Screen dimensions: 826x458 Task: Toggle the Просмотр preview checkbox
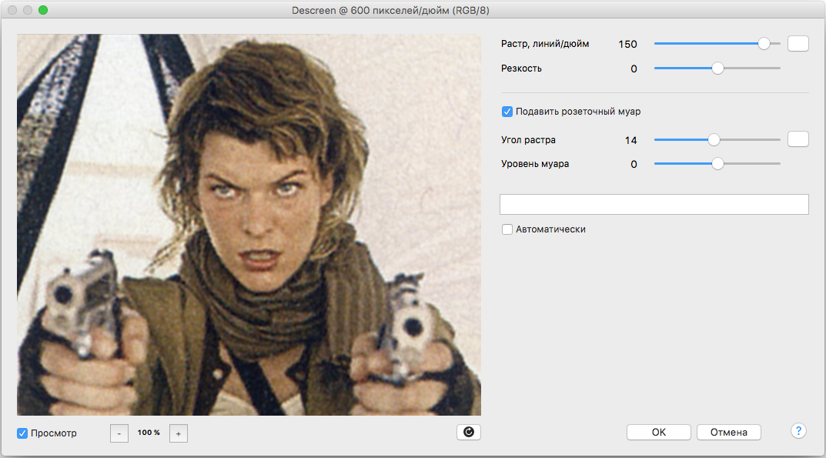point(22,433)
